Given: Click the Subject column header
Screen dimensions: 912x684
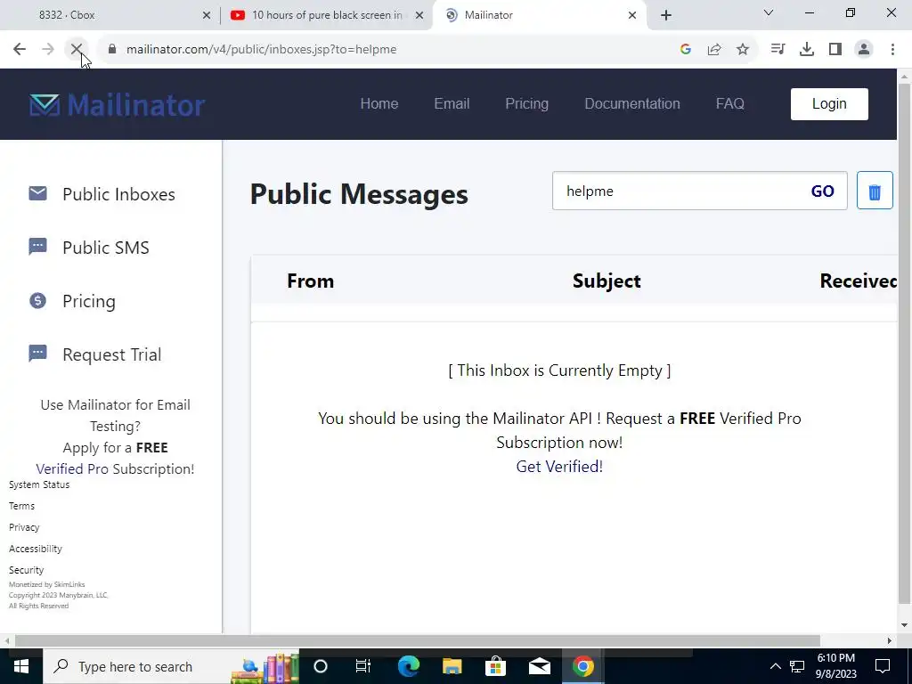Looking at the screenshot, I should (607, 281).
